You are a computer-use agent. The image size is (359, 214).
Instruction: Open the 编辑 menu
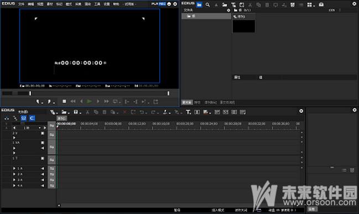[30, 4]
